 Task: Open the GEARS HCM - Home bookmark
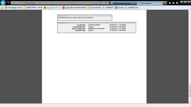point(33,7)
